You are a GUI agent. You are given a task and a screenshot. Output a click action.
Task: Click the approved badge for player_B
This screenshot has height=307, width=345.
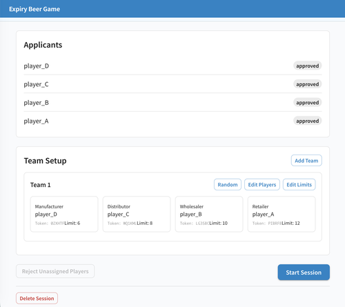coord(308,103)
